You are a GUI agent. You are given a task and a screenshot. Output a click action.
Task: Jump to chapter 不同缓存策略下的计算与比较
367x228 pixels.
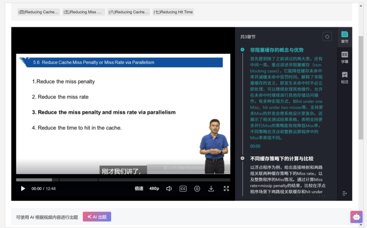tap(282, 159)
